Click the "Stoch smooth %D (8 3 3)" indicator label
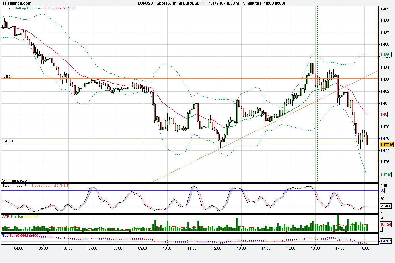The image size is (395, 263). click(x=50, y=186)
